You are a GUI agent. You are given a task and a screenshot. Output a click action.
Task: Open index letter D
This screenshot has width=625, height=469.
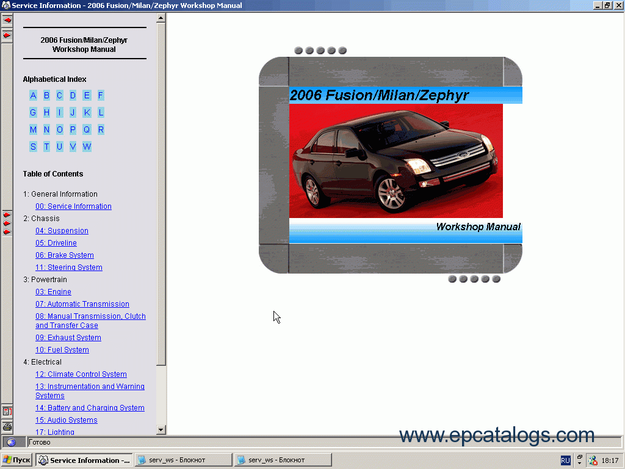click(73, 95)
